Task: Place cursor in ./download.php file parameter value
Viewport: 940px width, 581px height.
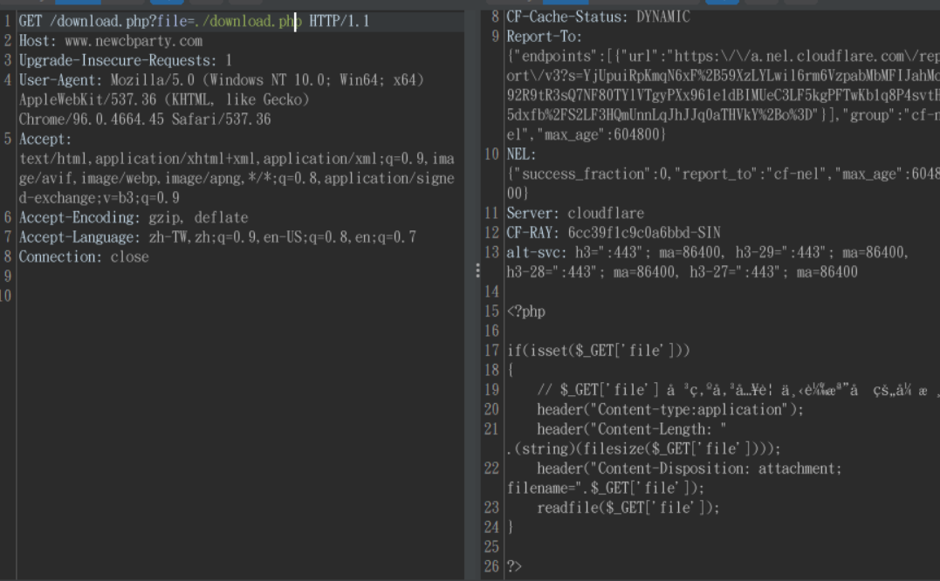Action: click(x=248, y=22)
